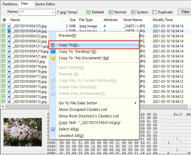Click the down arrow icon in header
191x155 pixels.
point(4,20)
